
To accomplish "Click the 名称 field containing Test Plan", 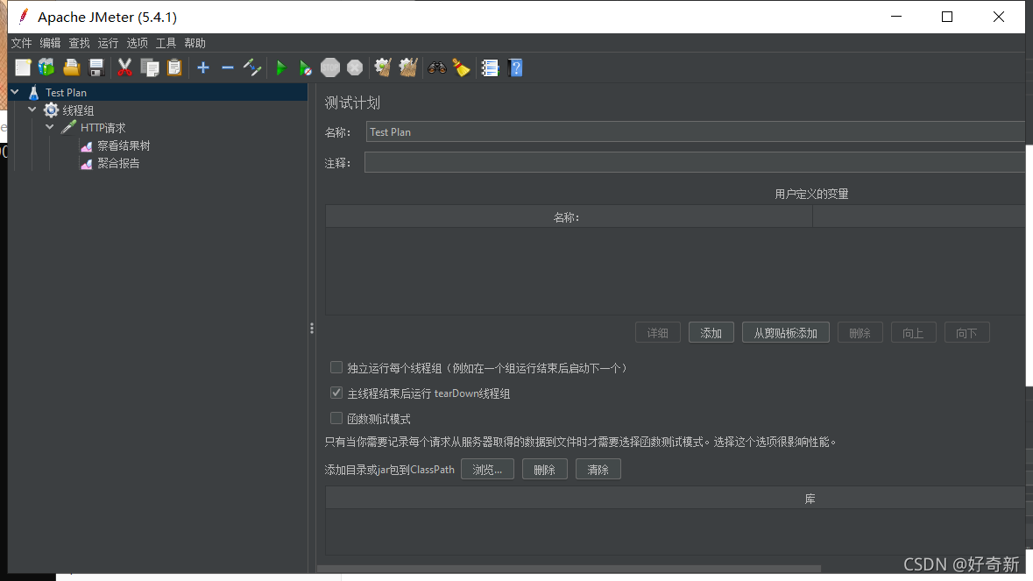I will pyautogui.click(x=695, y=131).
